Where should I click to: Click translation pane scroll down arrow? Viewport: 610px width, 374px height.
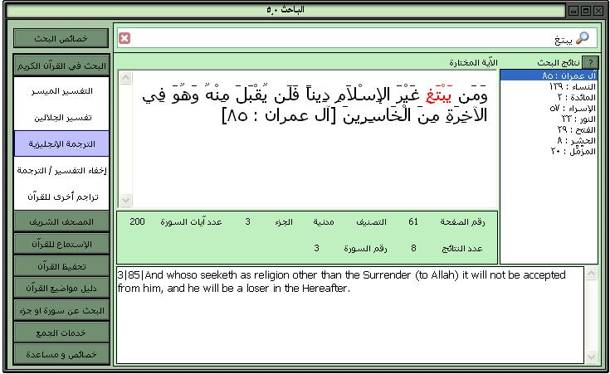coord(591,357)
